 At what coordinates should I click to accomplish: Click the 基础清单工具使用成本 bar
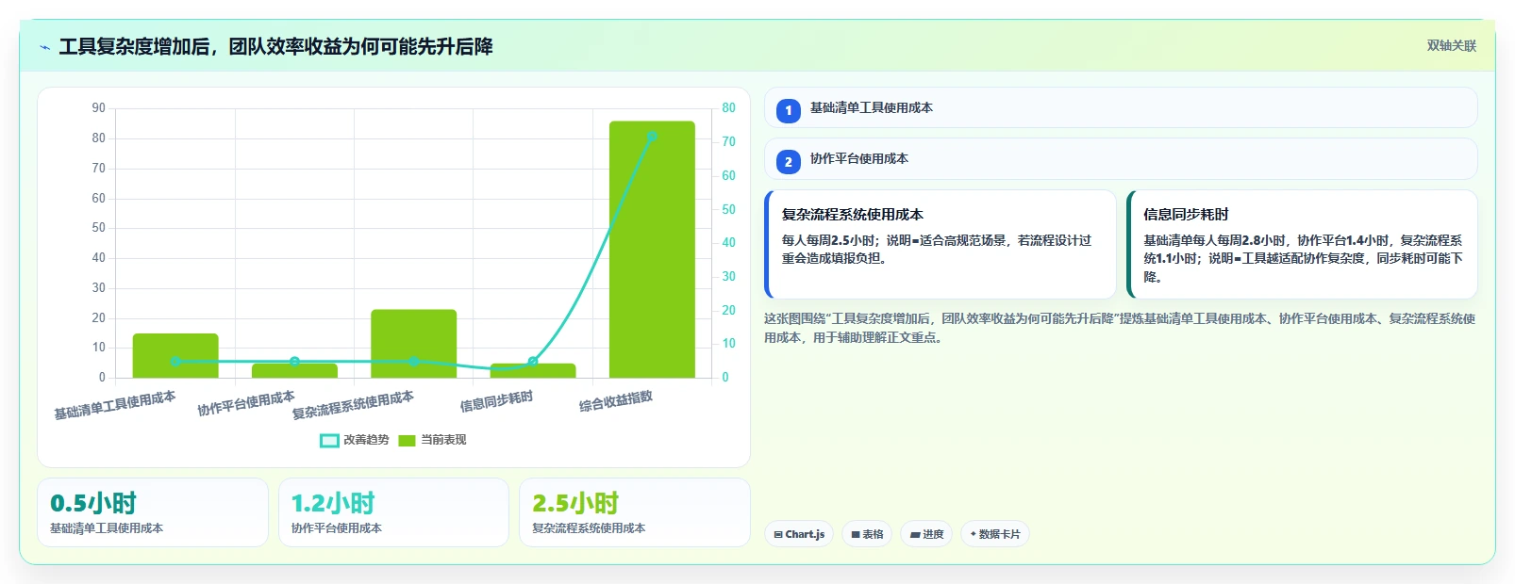point(175,355)
